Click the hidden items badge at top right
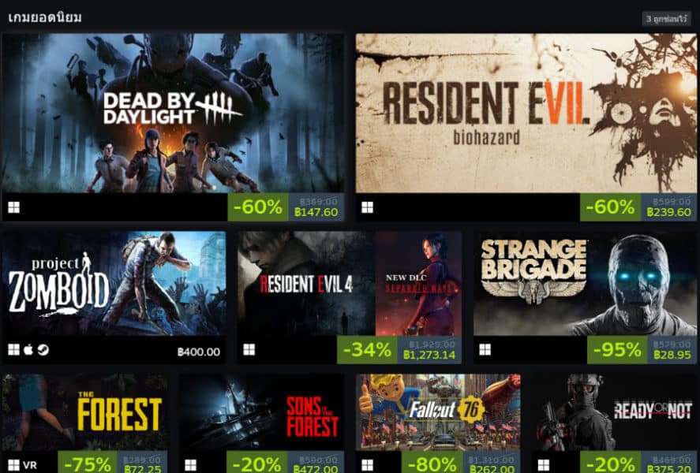 coord(667,19)
